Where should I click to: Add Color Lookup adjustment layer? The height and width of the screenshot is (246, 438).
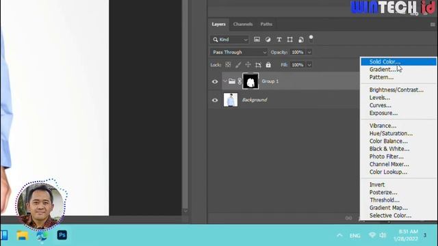(398, 172)
